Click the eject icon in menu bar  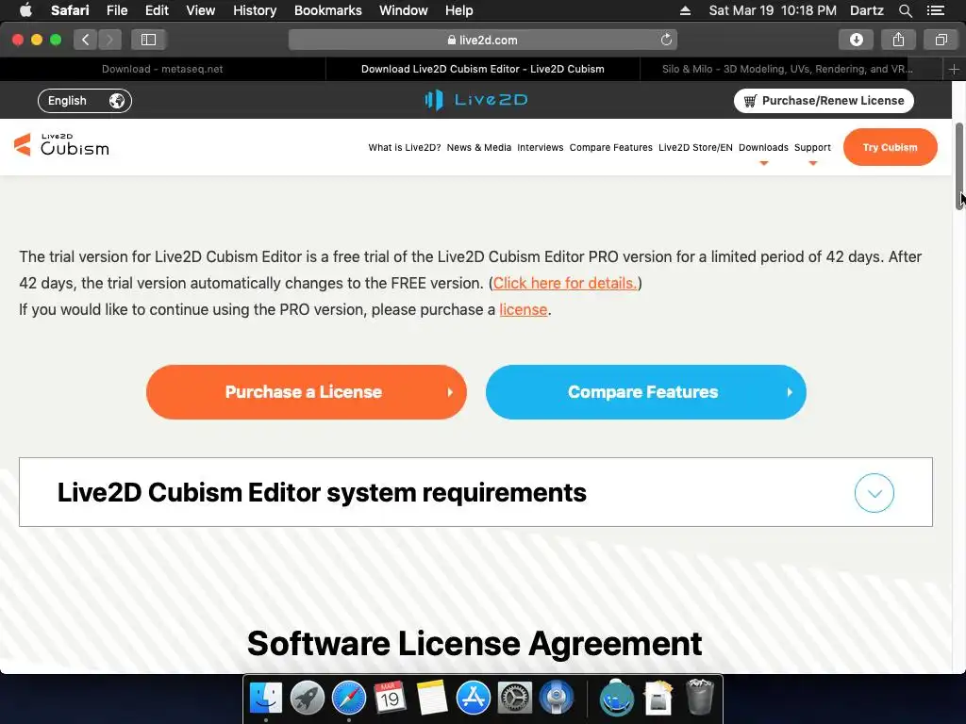[x=685, y=10]
